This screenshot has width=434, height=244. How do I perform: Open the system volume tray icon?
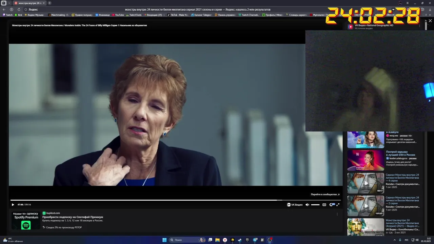click(x=417, y=240)
